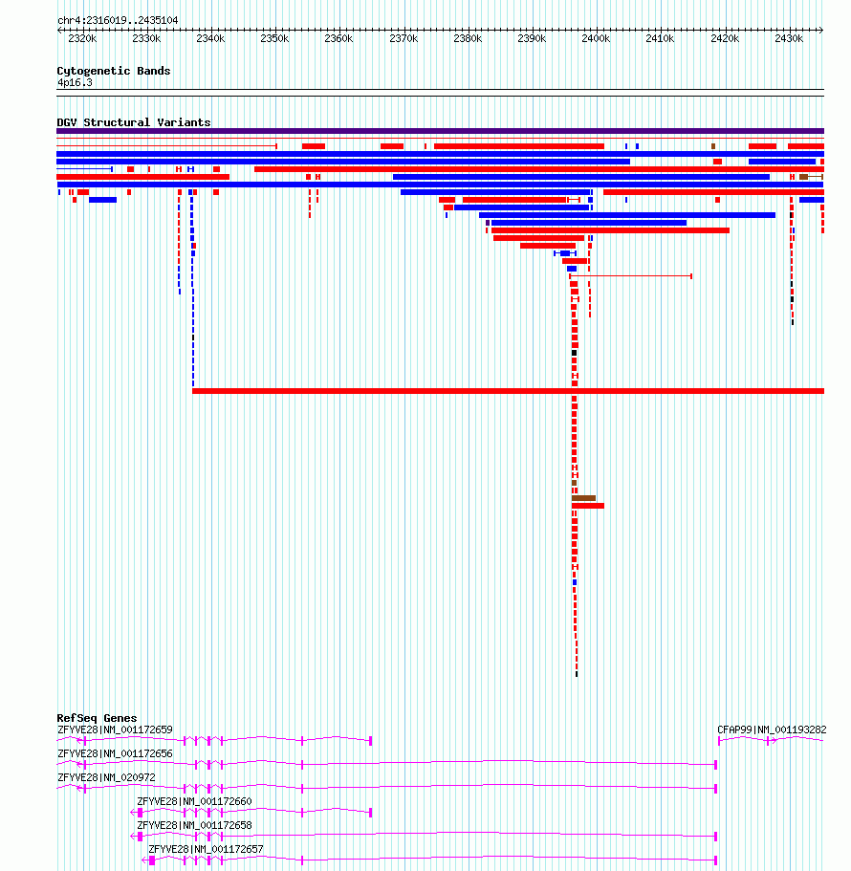
Task: Click the 2360k ruler tick label
Action: (x=338, y=39)
